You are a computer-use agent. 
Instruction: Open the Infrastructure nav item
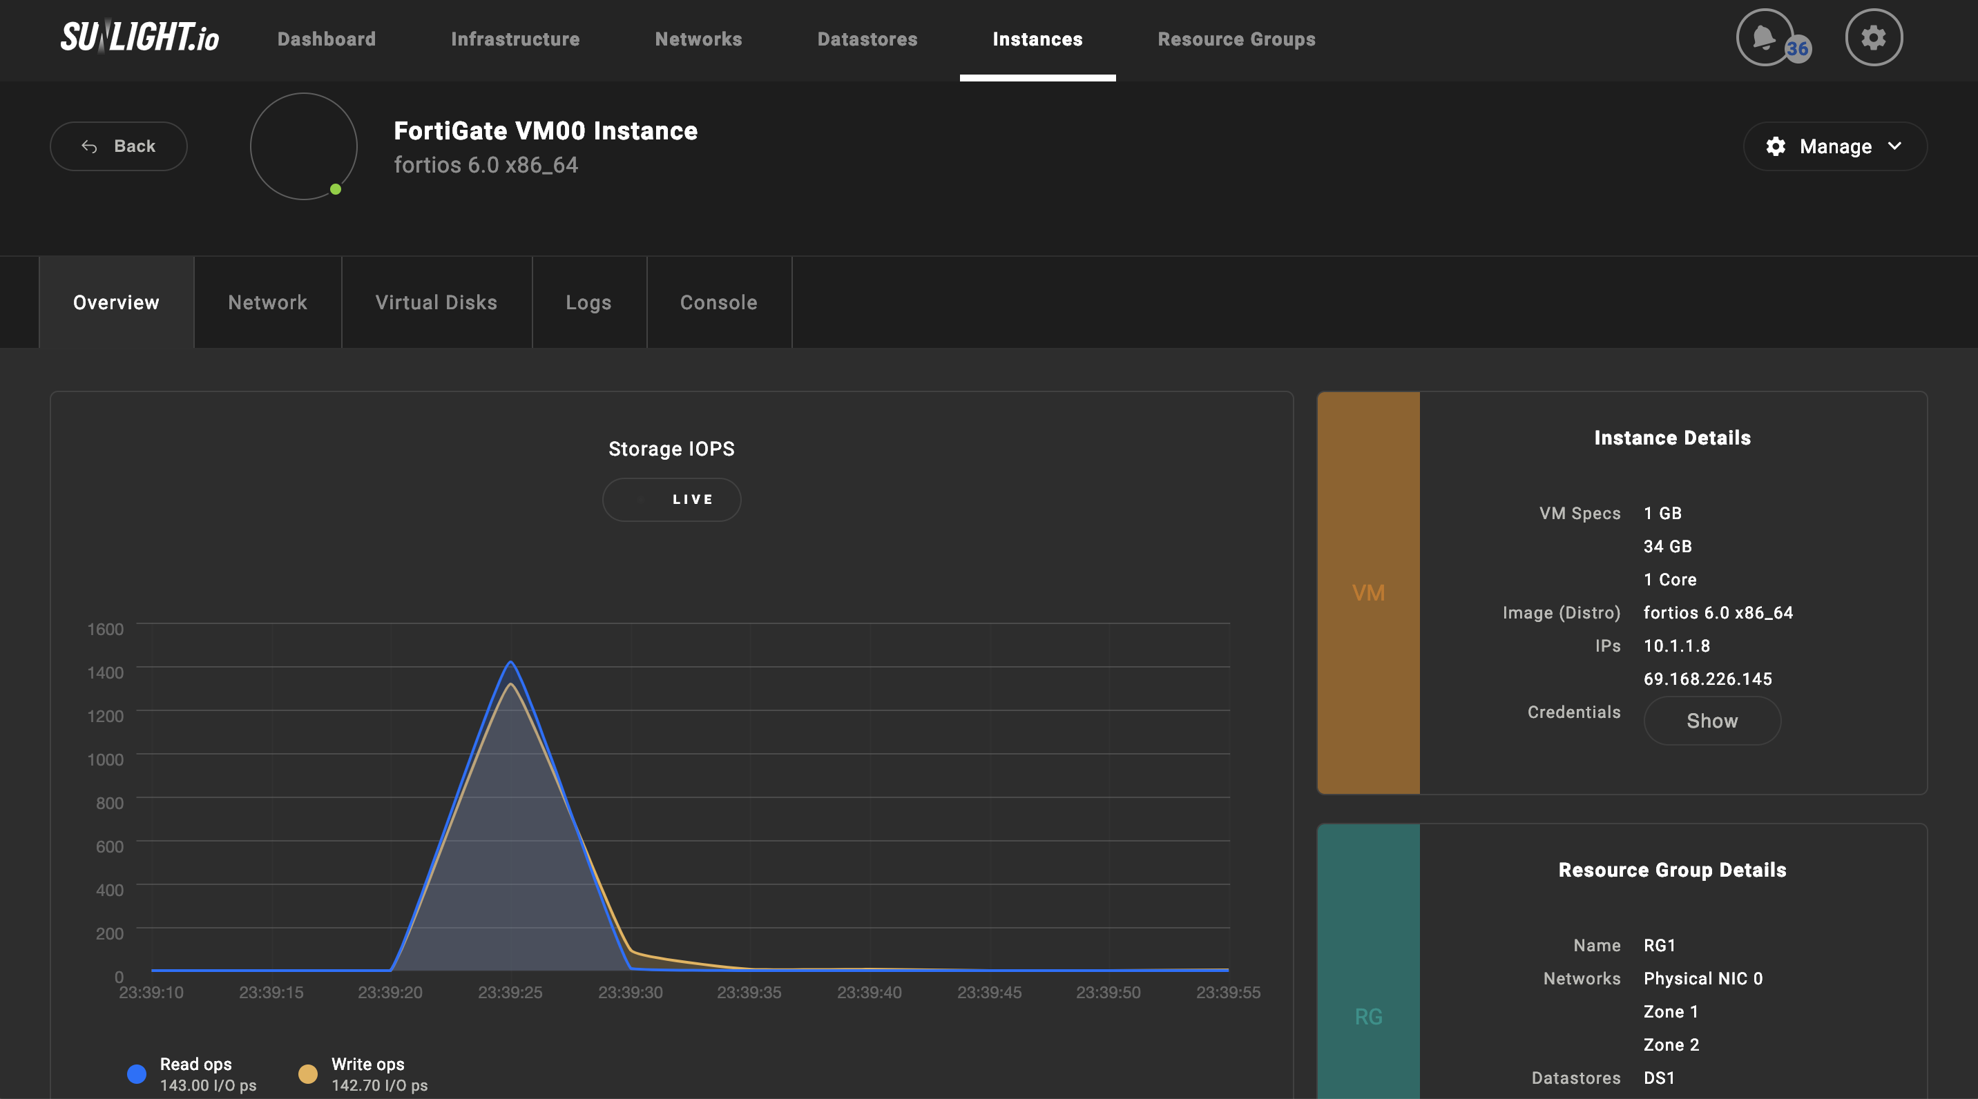[x=515, y=39]
